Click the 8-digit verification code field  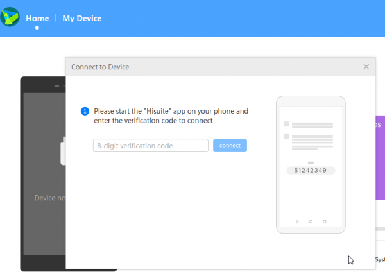(x=150, y=146)
